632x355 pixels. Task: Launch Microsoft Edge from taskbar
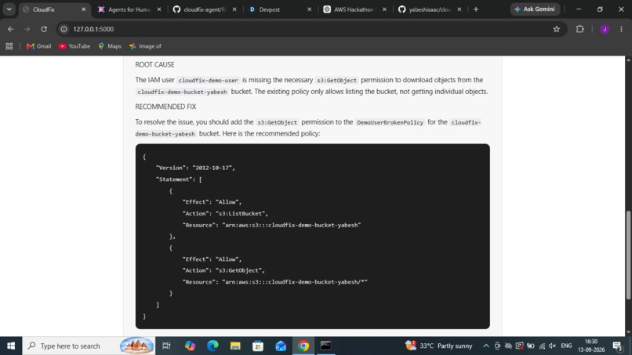pyautogui.click(x=212, y=346)
